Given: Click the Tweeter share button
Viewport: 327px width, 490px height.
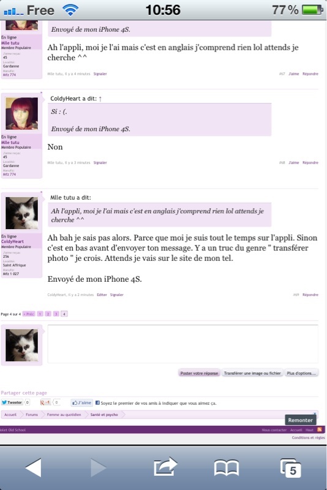Looking at the screenshot, I should pos(12,402).
